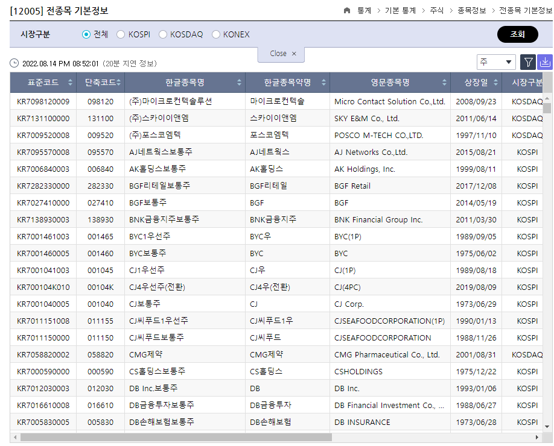Sort by 단축코드 column arrows

click(119, 82)
